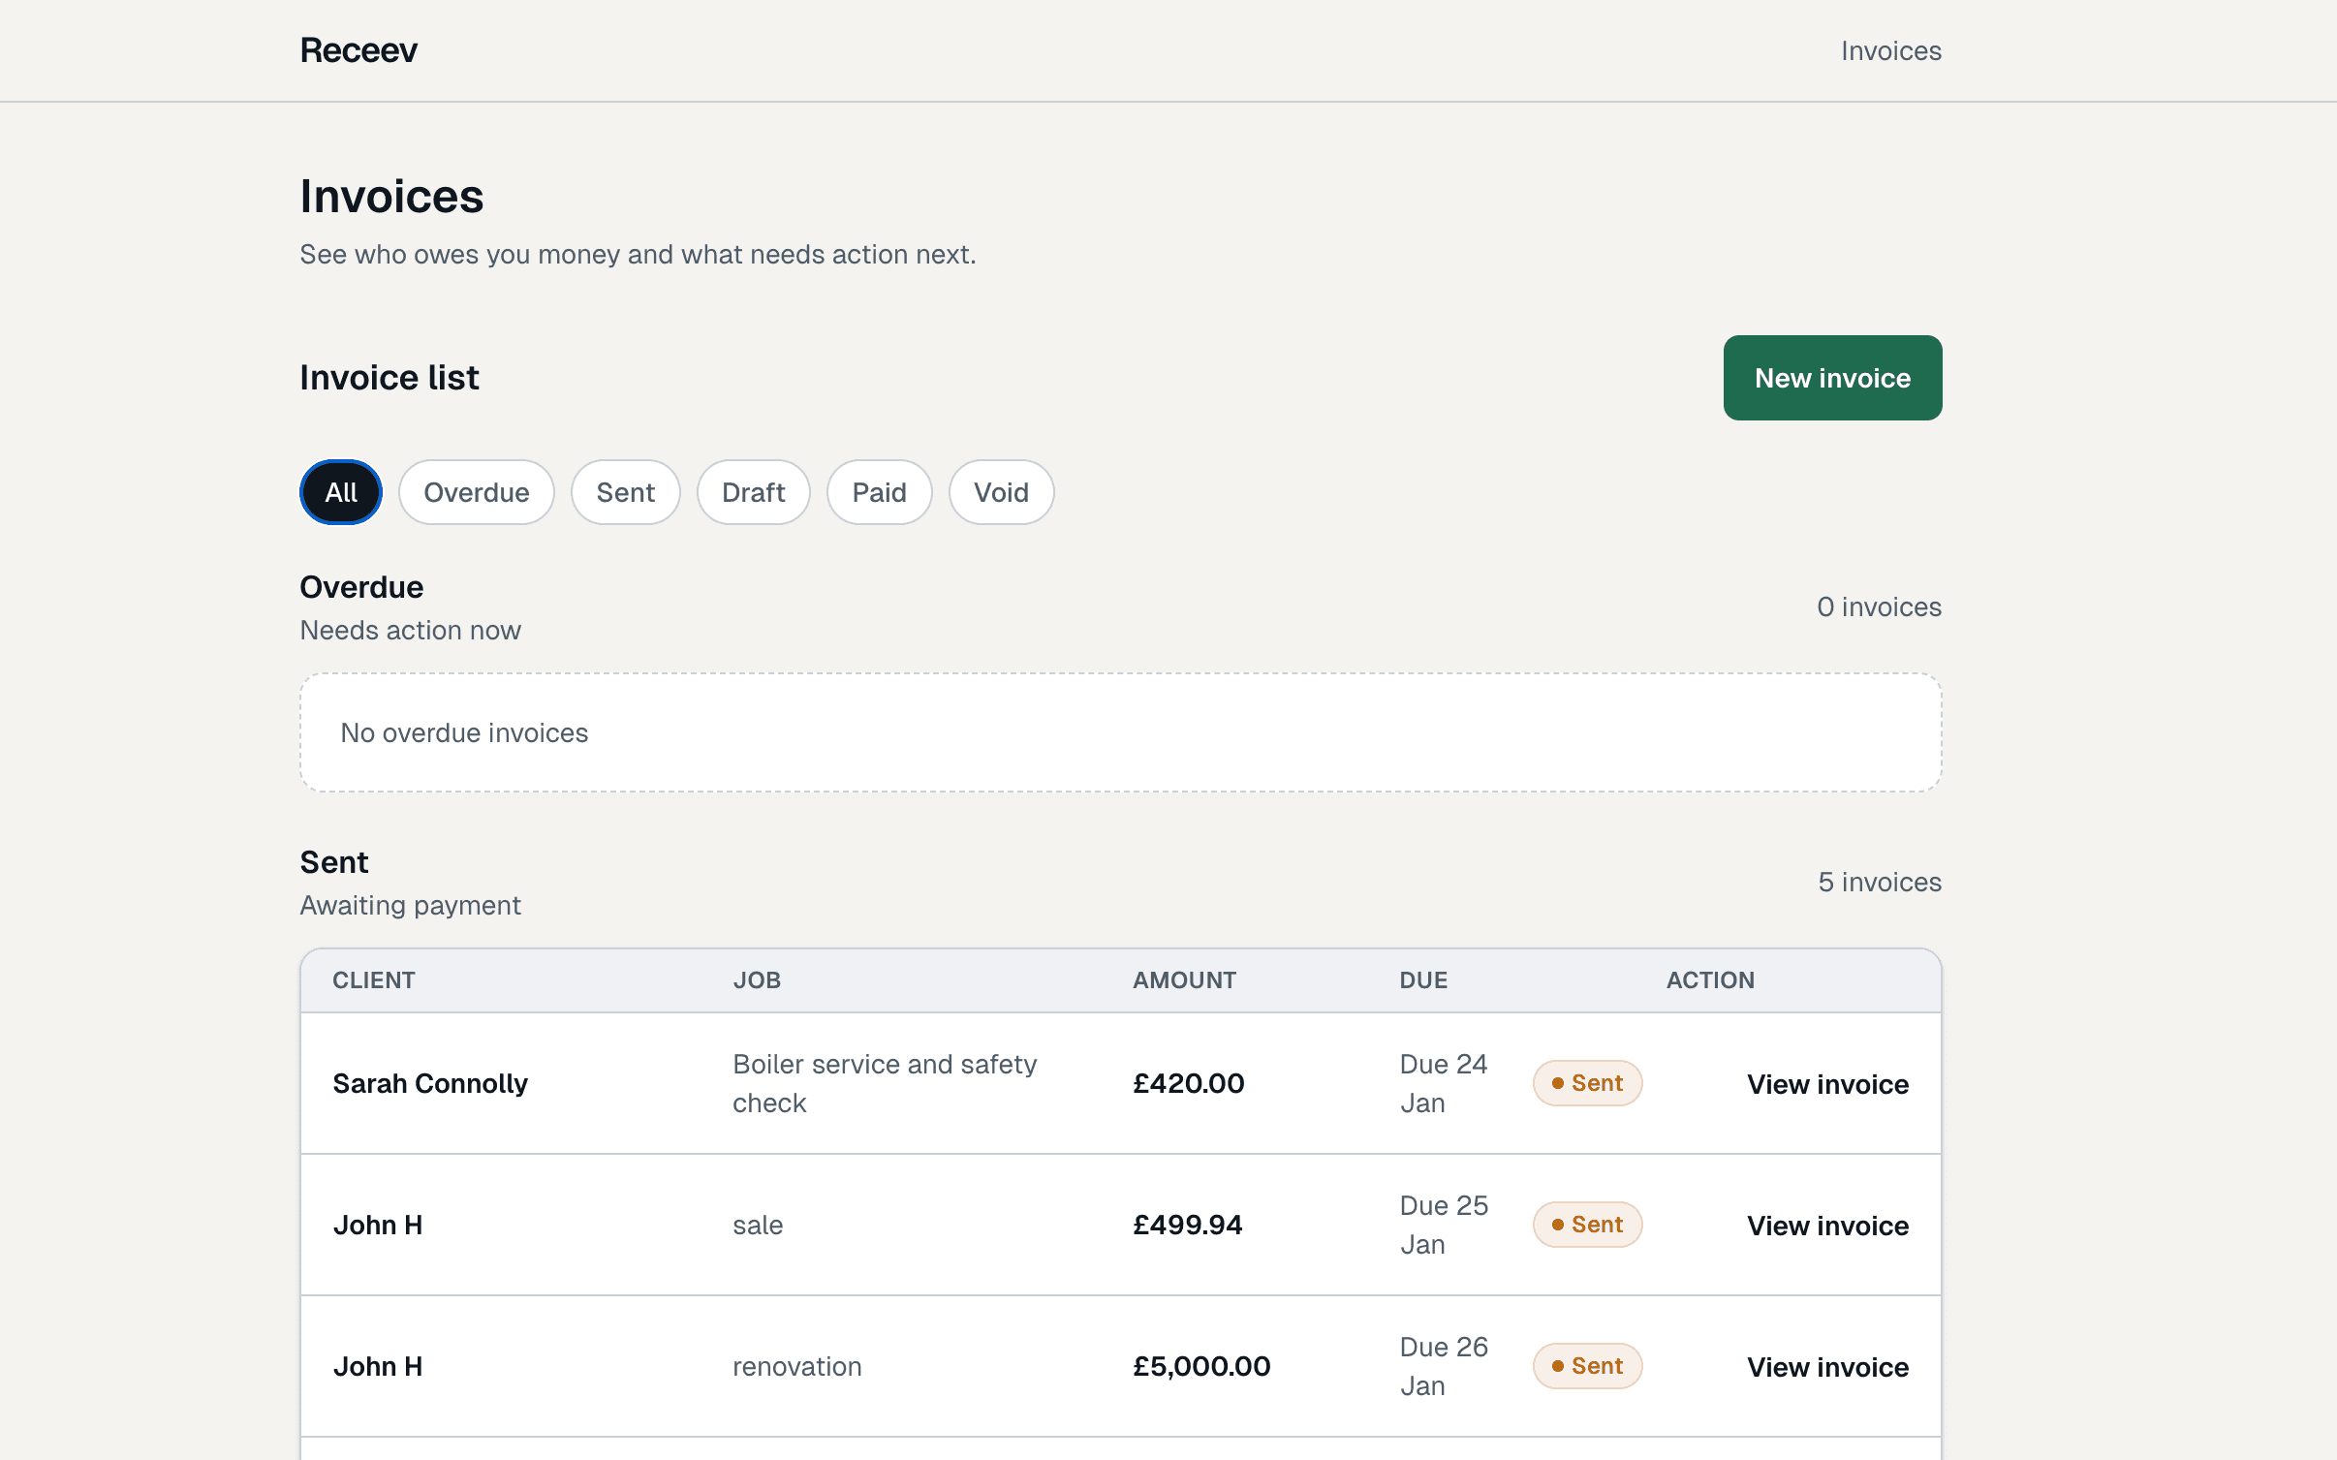Click the Sent status badge on Sarah Connolly's row
Image resolution: width=2337 pixels, height=1460 pixels.
[1586, 1082]
